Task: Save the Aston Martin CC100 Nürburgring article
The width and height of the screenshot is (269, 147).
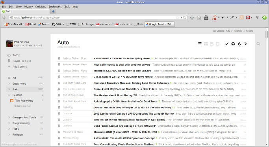Action: coord(59,58)
